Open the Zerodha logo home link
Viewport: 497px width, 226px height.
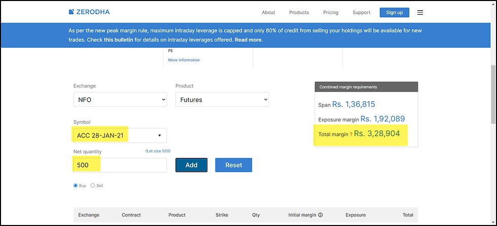point(89,12)
